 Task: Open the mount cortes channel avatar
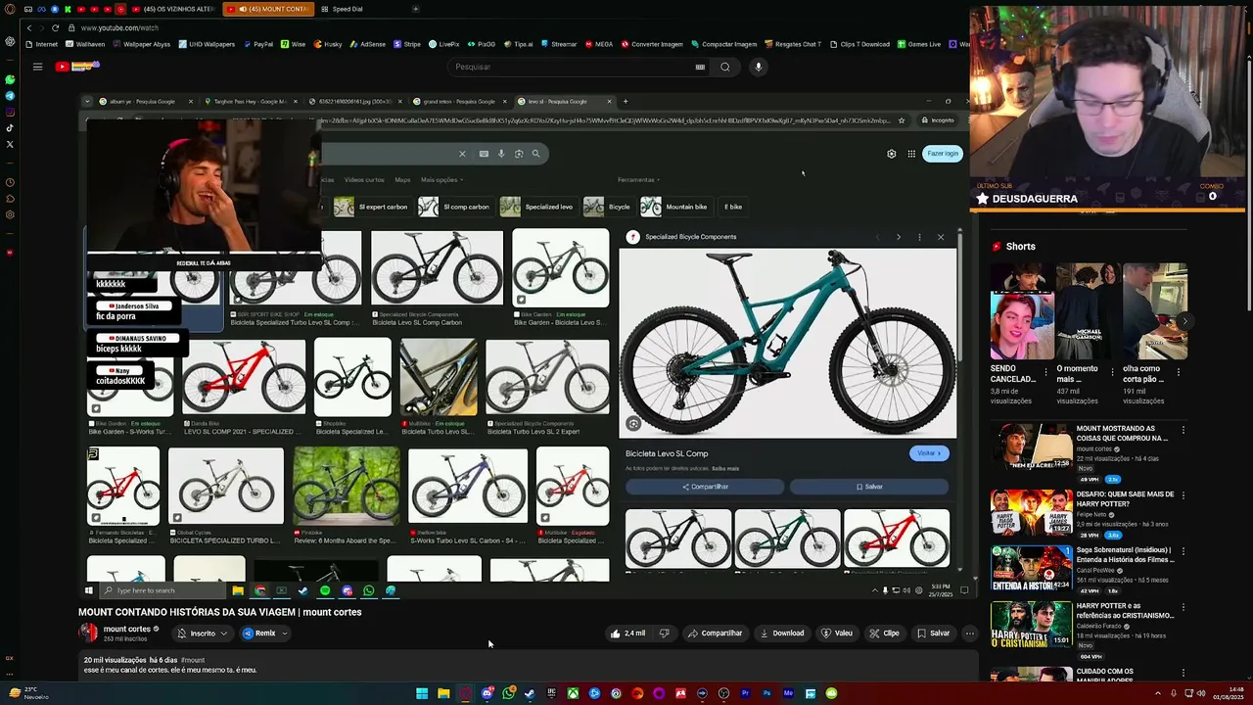[x=88, y=633]
